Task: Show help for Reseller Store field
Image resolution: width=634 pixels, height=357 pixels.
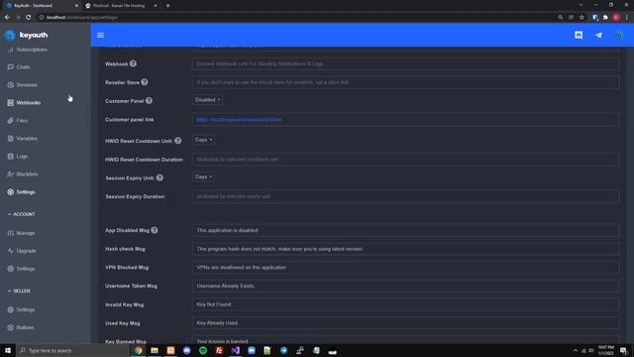Action: tap(145, 82)
